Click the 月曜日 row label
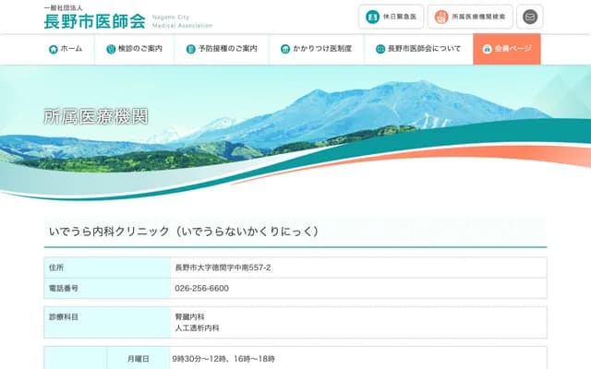The height and width of the screenshot is (369, 591). (139, 359)
